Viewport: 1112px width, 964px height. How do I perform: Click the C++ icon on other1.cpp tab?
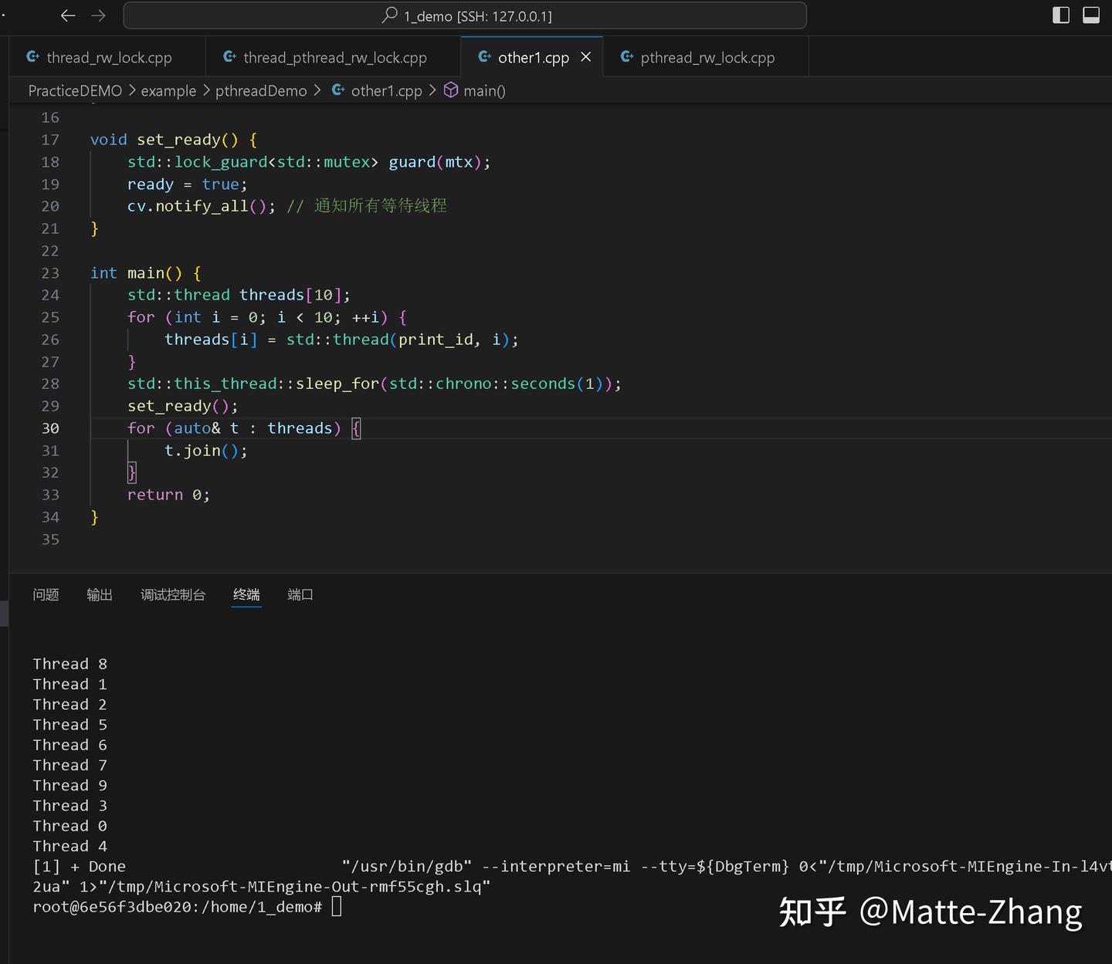(x=485, y=56)
